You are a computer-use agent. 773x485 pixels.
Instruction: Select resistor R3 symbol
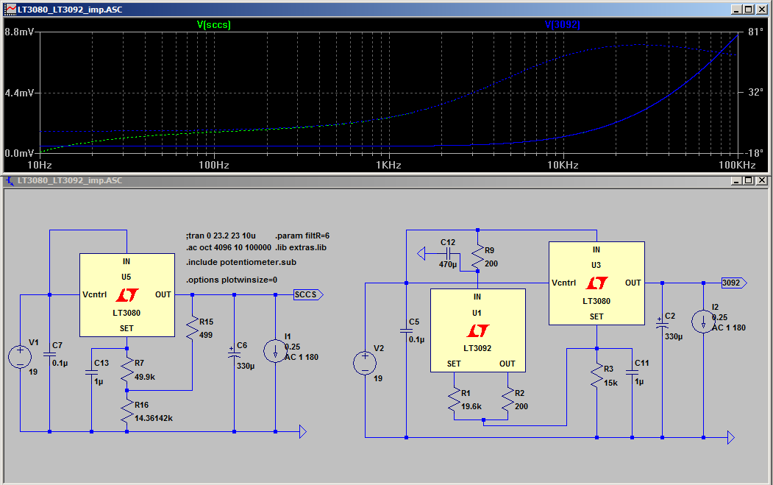[596, 375]
